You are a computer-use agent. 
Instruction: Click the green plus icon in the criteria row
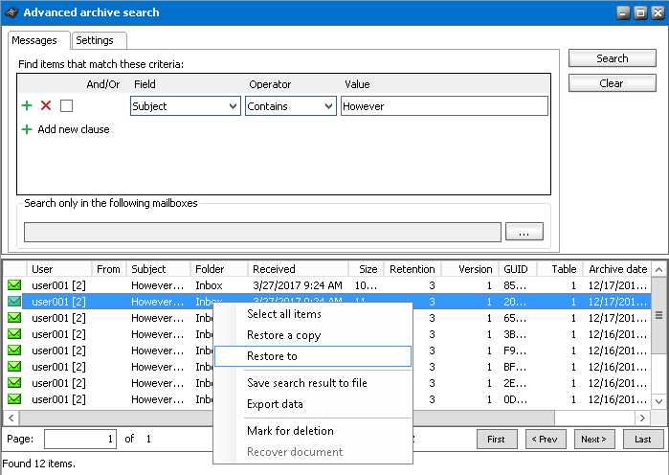coord(27,106)
